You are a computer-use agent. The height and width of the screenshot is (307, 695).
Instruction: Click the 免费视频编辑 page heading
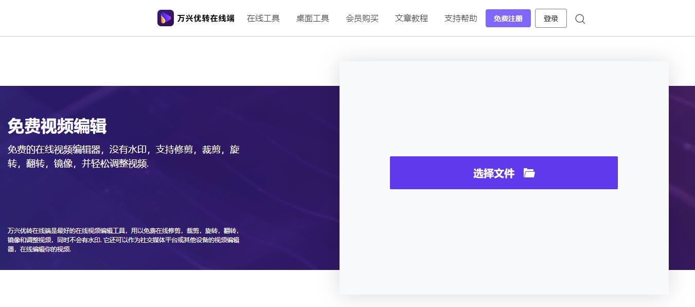click(57, 127)
